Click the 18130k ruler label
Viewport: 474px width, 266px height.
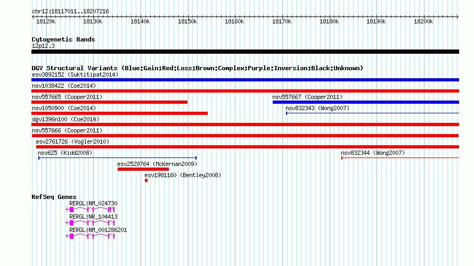click(x=93, y=21)
